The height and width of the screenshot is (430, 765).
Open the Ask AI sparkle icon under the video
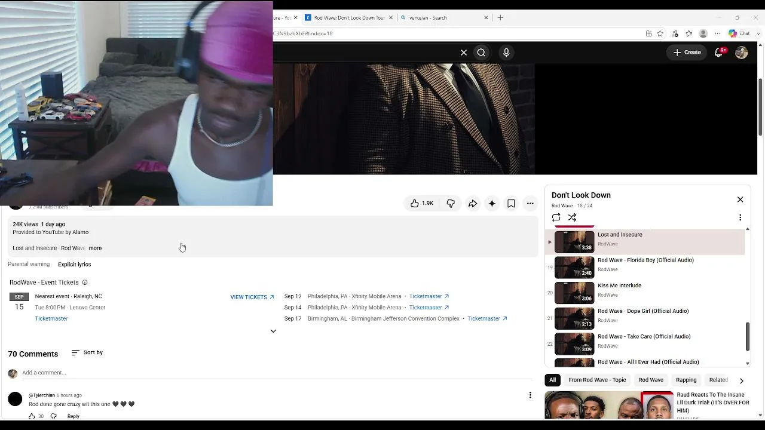coord(492,204)
